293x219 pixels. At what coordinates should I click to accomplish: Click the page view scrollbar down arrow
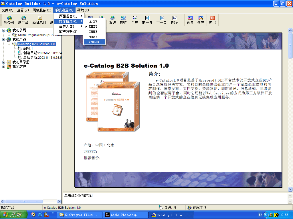[x=290, y=189]
